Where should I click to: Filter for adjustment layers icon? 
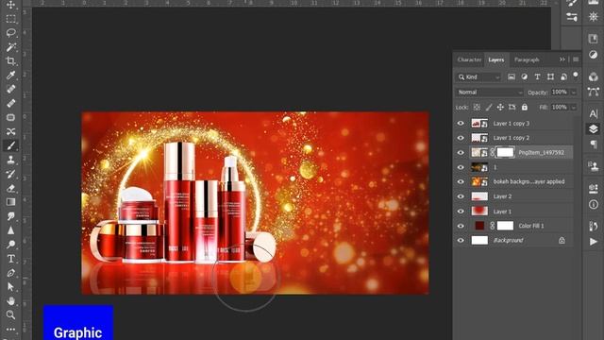click(x=525, y=77)
